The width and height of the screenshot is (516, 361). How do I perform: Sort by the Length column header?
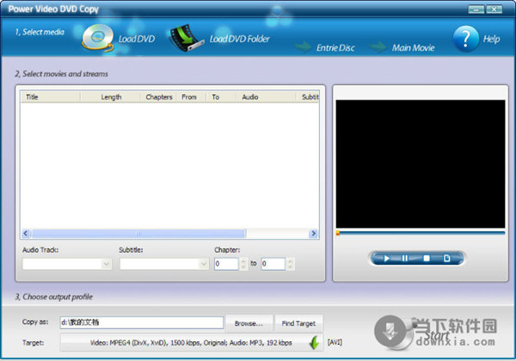pyautogui.click(x=111, y=97)
